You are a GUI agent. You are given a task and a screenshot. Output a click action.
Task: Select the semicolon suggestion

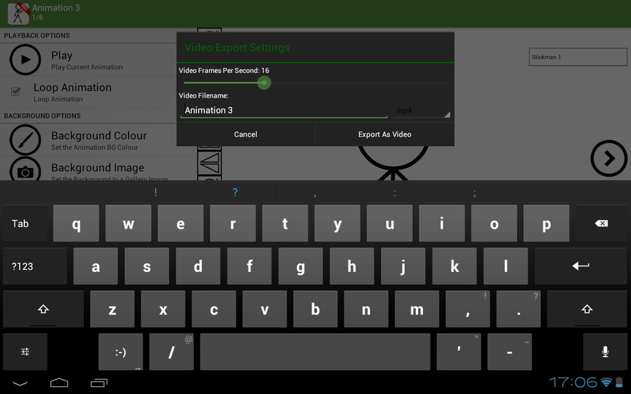pyautogui.click(x=475, y=192)
